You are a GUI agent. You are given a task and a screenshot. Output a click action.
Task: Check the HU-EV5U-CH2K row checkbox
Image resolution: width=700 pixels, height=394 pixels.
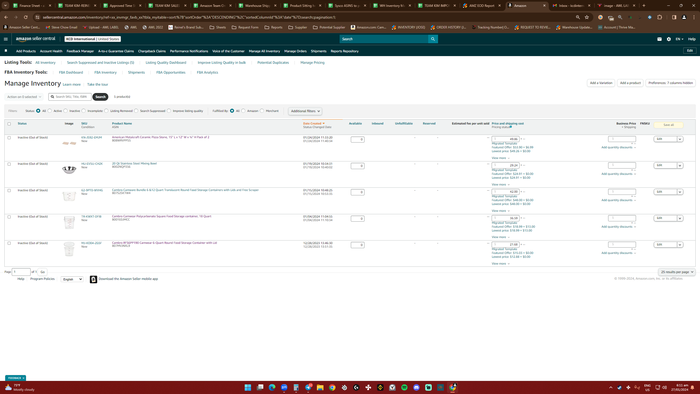tap(9, 164)
